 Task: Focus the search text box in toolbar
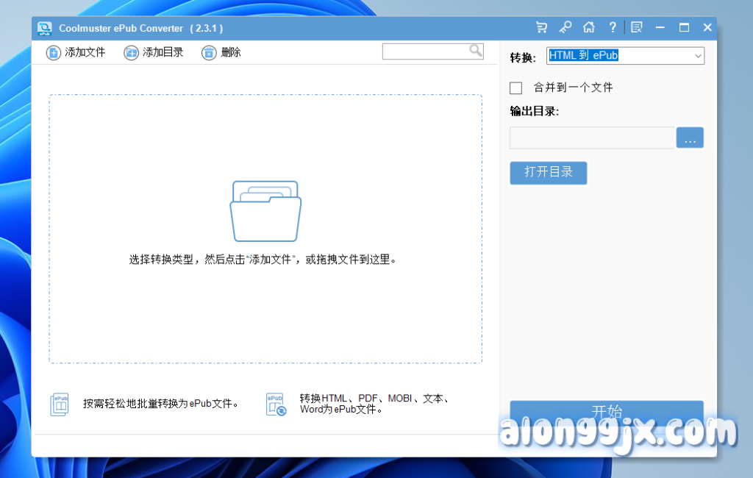(425, 51)
